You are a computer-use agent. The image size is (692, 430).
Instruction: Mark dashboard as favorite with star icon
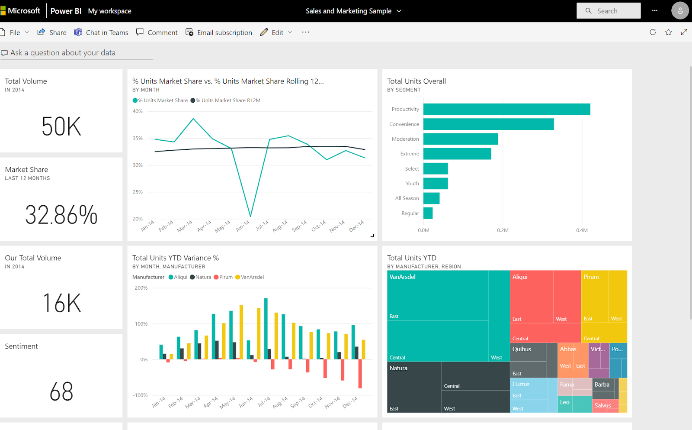point(668,32)
